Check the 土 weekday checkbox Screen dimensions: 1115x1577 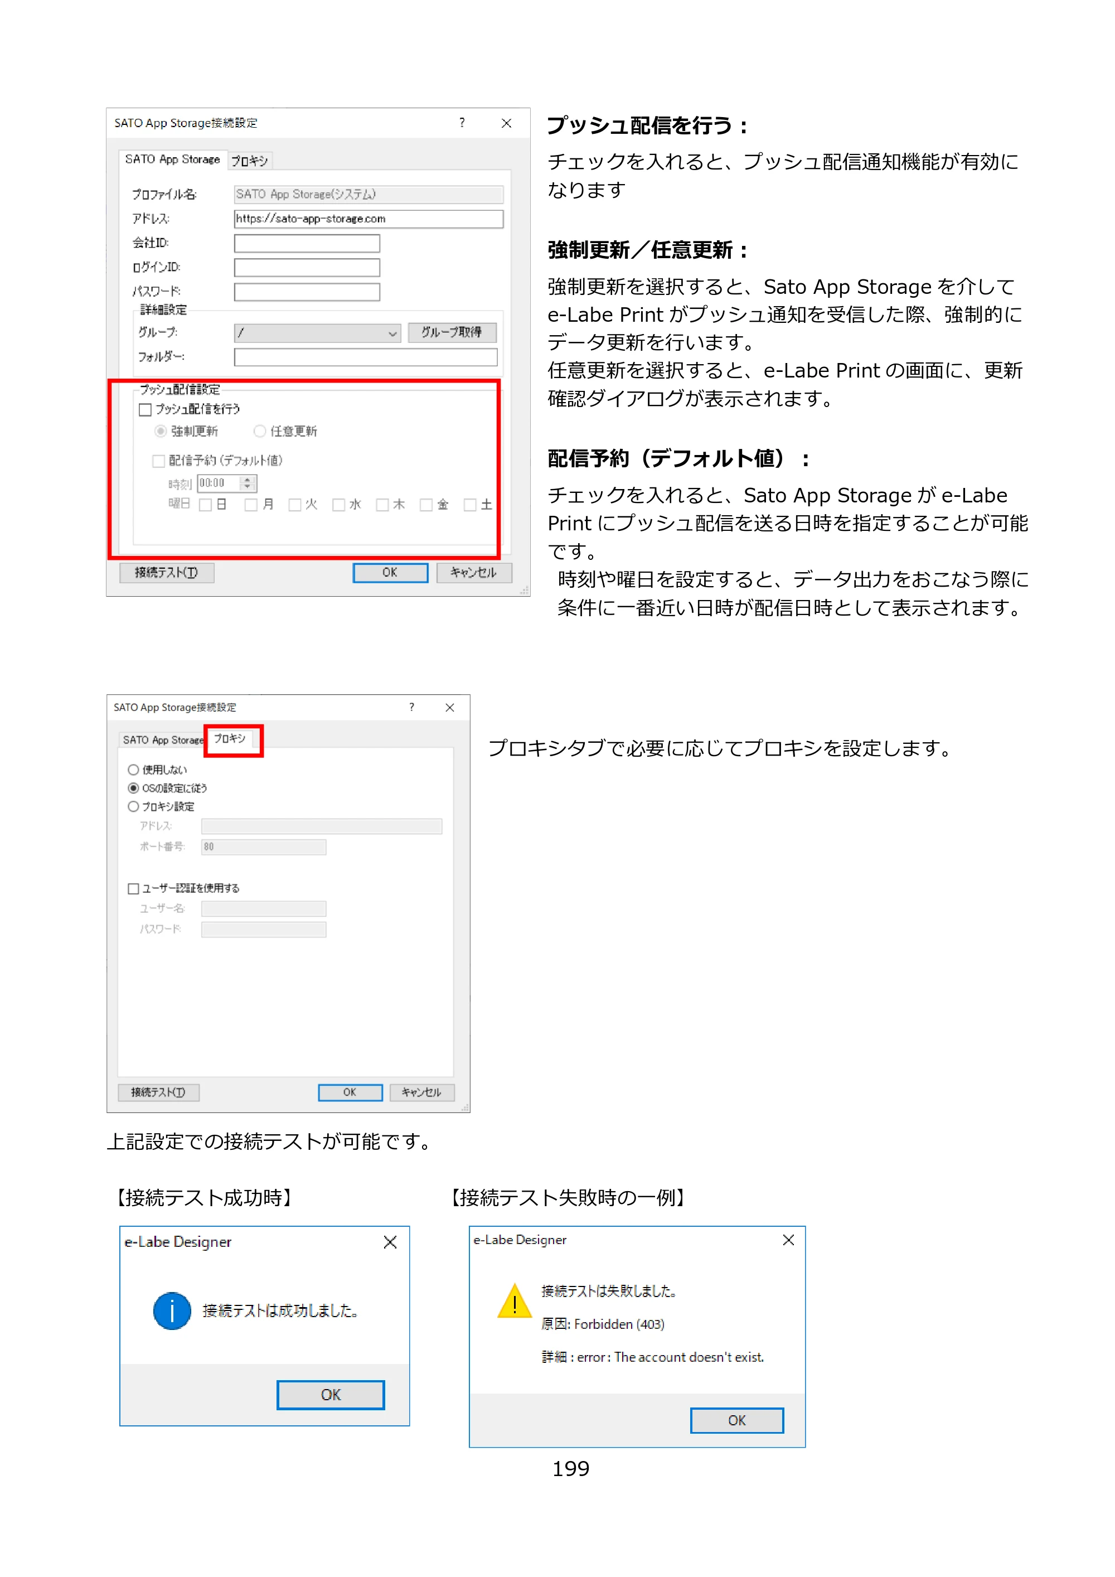[x=469, y=505]
